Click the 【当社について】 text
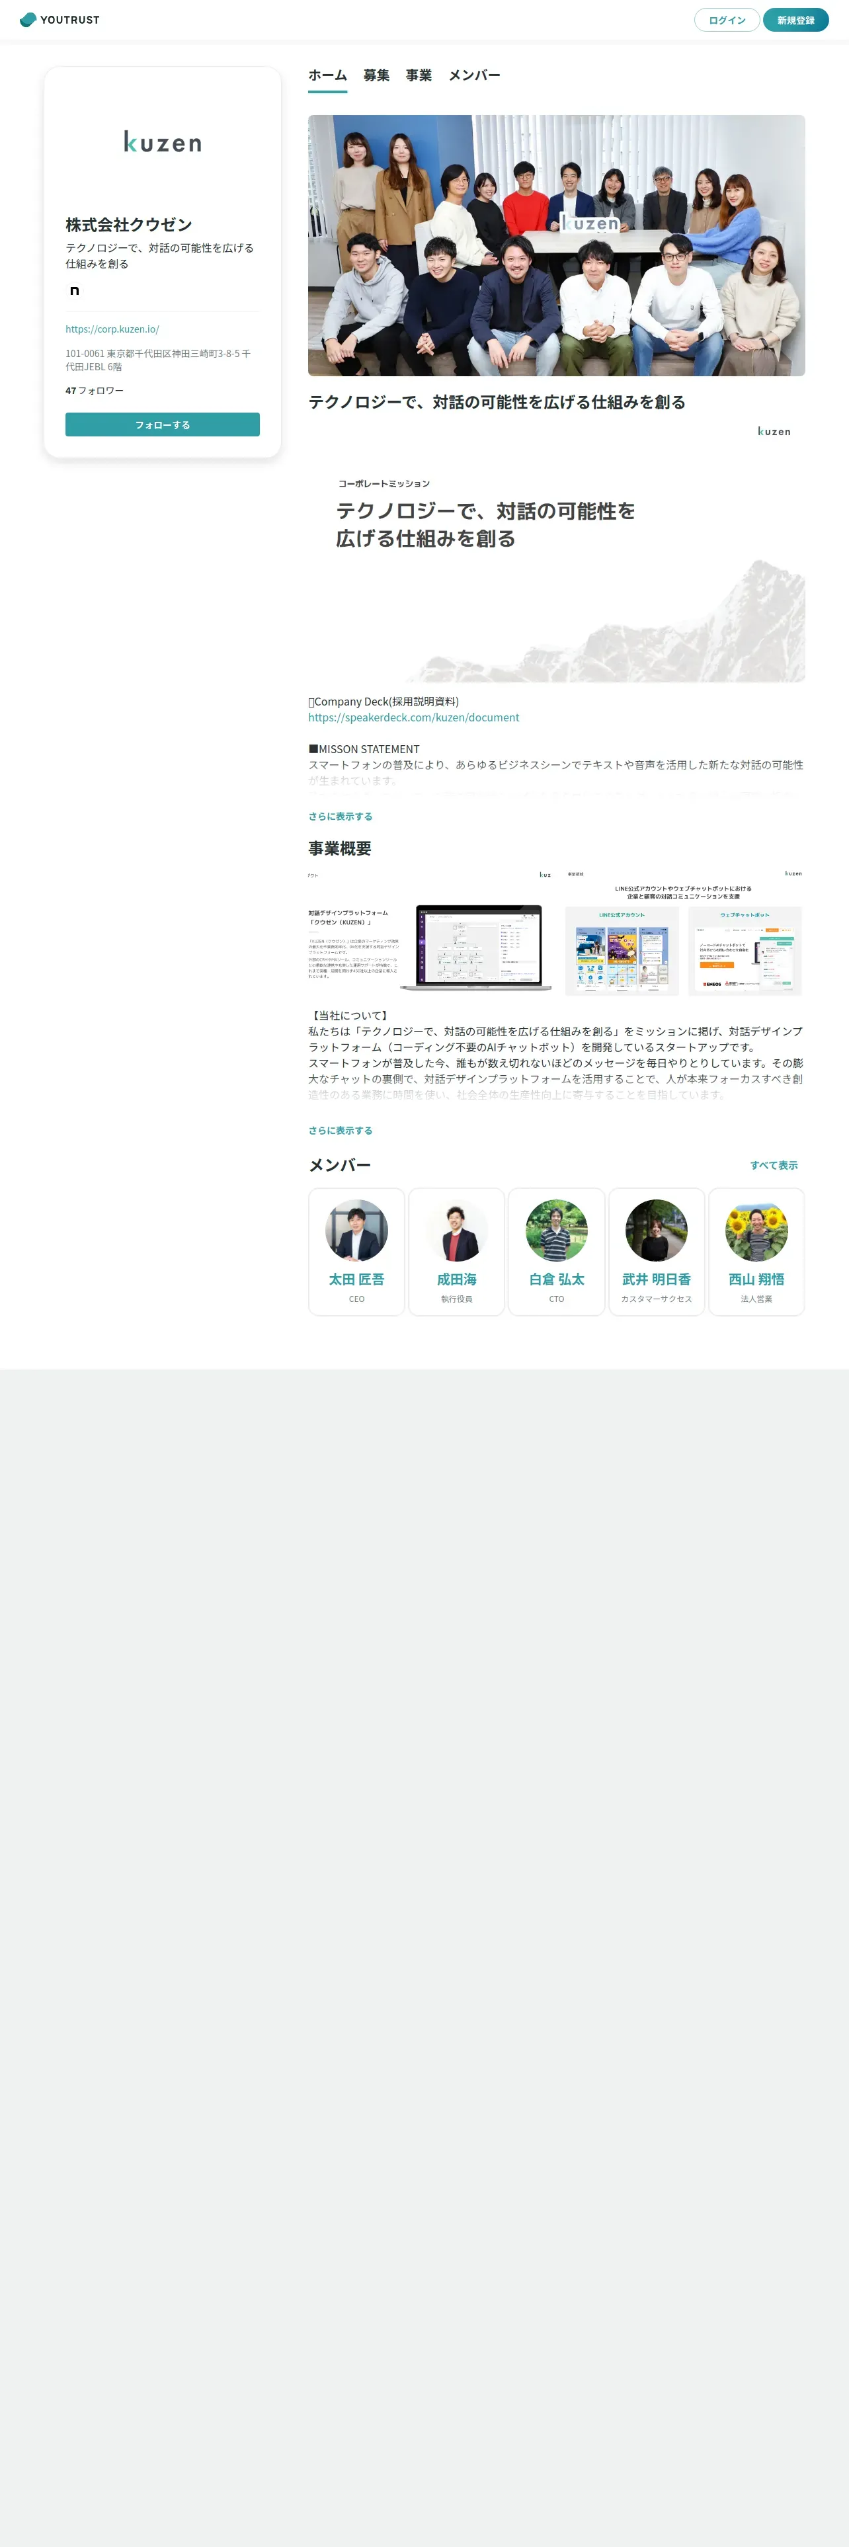Screen dimensions: 849x2547 click(350, 1016)
